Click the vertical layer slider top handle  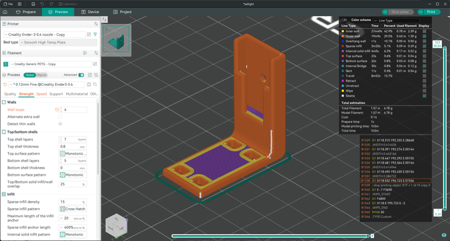click(445, 48)
